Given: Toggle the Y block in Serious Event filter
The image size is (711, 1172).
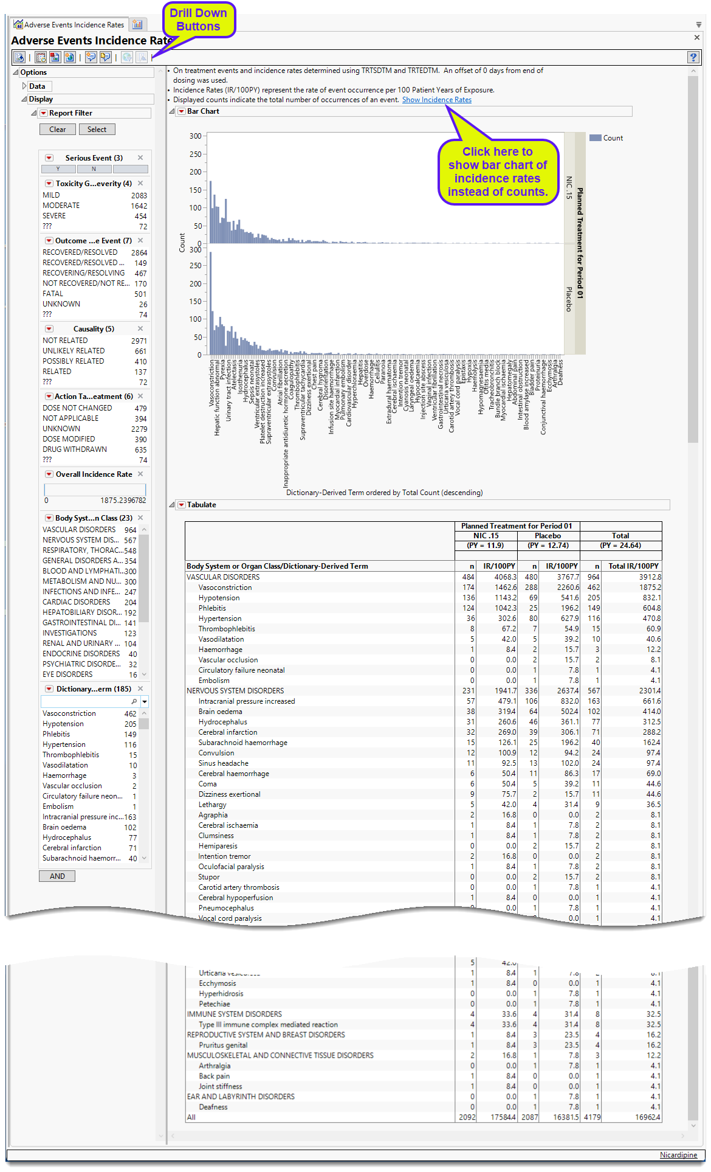Looking at the screenshot, I should 58,169.
